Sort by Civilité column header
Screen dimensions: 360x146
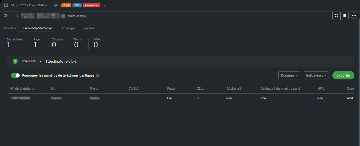tap(133, 89)
